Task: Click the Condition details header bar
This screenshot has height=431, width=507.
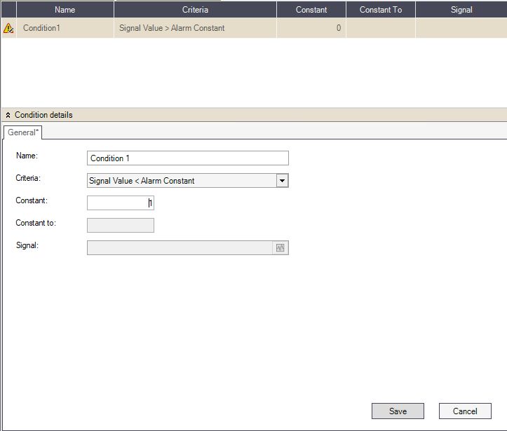Action: click(x=253, y=115)
